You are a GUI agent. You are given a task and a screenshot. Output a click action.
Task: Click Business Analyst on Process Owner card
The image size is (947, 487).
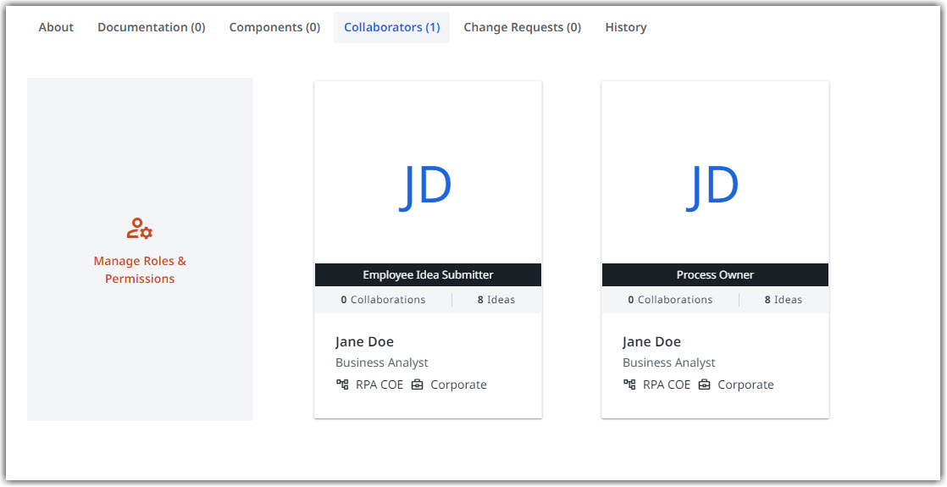pos(668,362)
